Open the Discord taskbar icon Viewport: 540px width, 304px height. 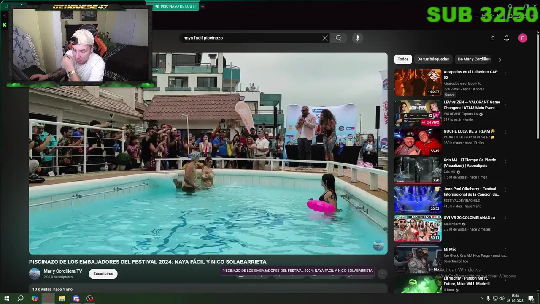(x=76, y=299)
